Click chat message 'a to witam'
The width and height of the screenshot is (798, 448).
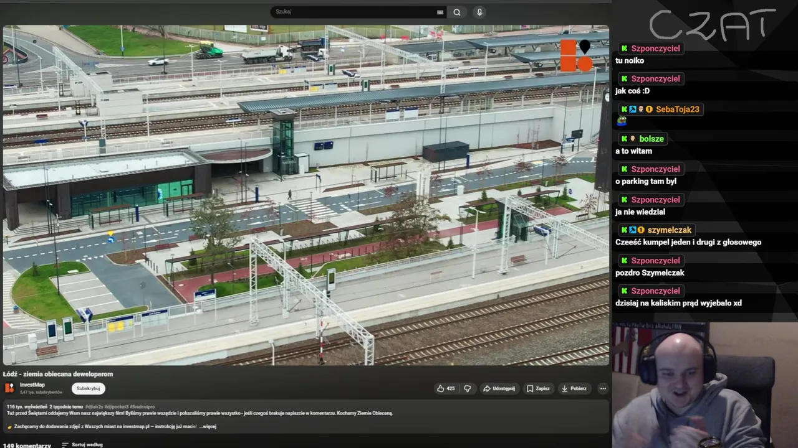tap(633, 151)
